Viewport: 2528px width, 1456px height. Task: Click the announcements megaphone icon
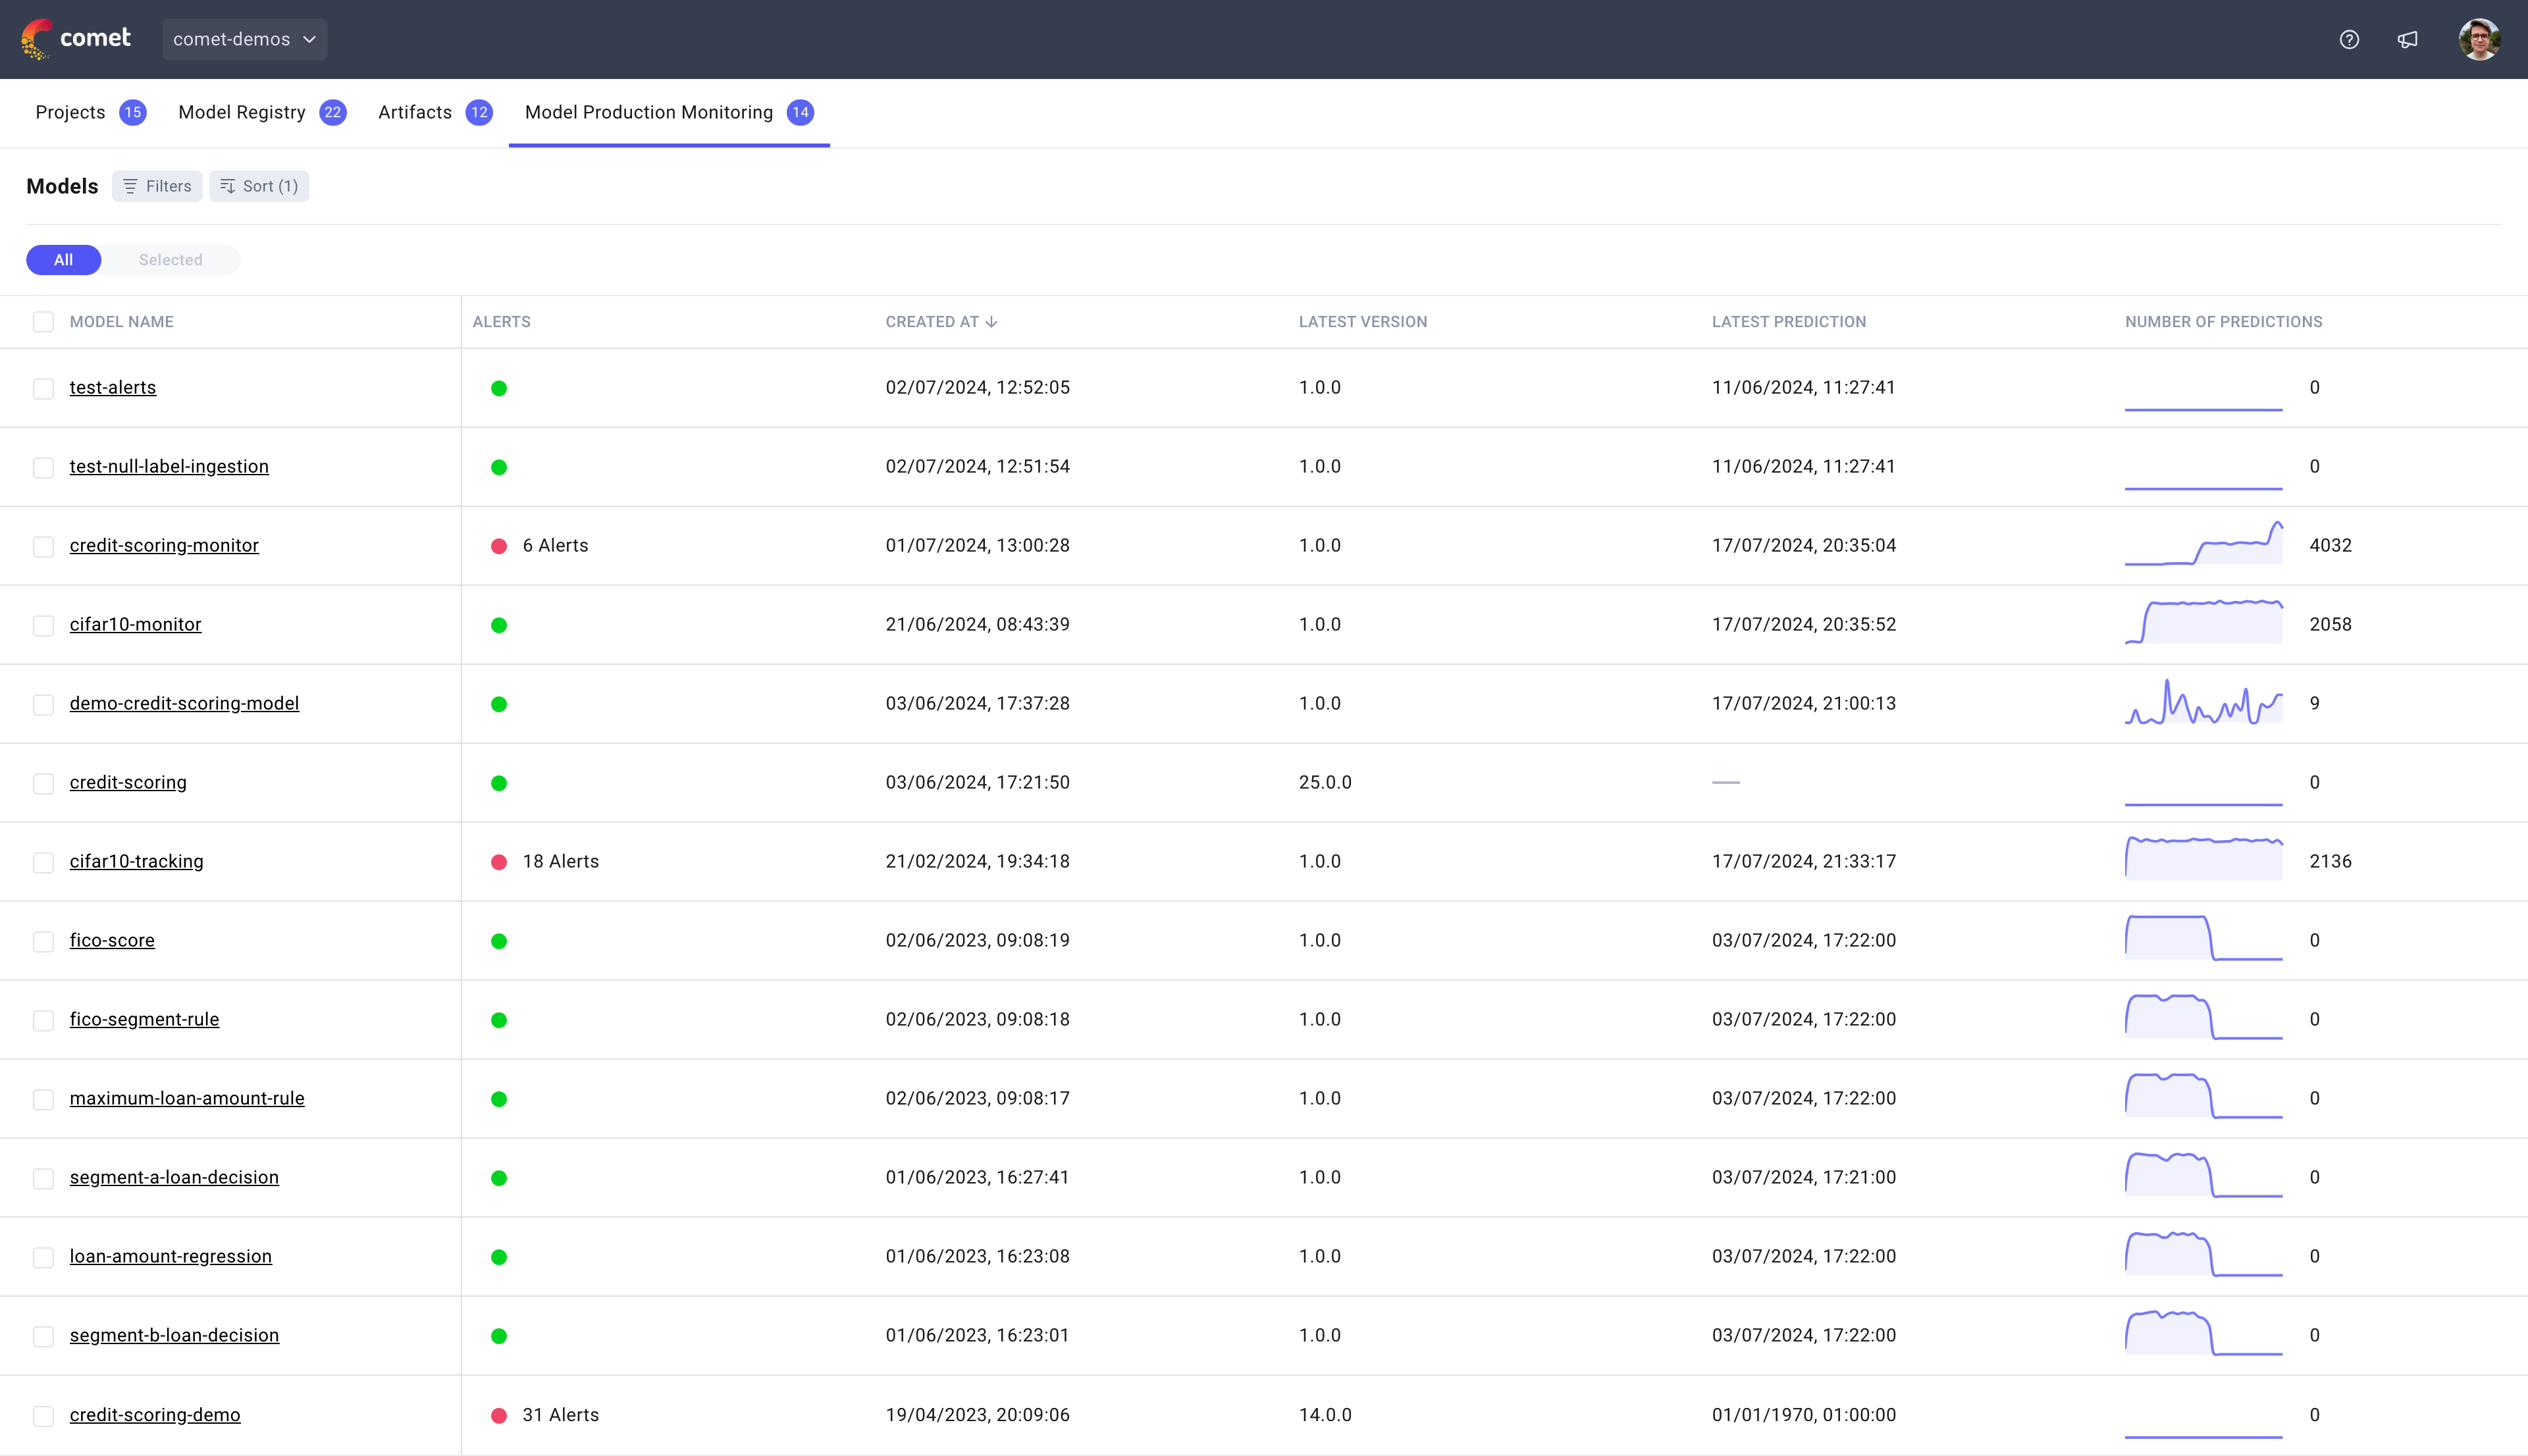tap(2407, 39)
